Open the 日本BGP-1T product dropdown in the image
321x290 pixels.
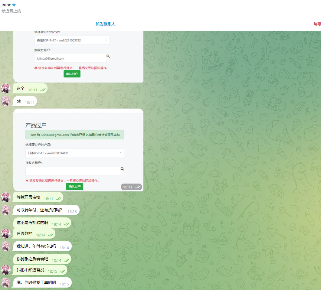click(74, 153)
